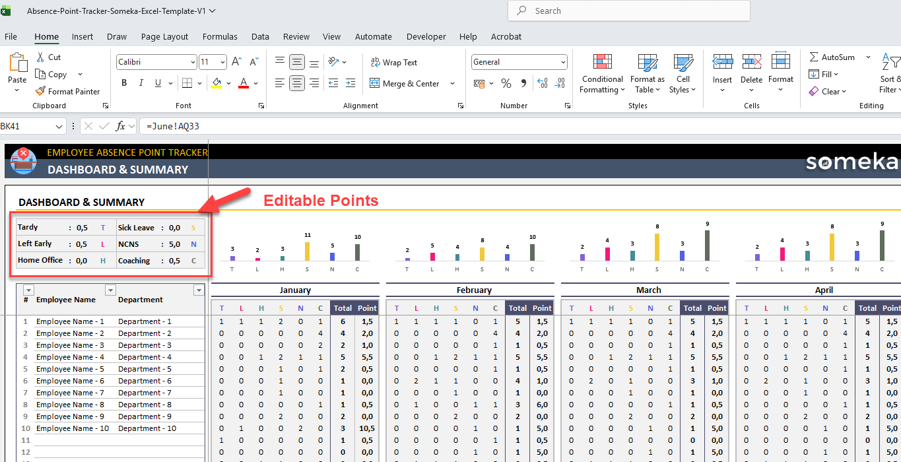
Task: Click the Format as Table button
Action: coord(647,73)
